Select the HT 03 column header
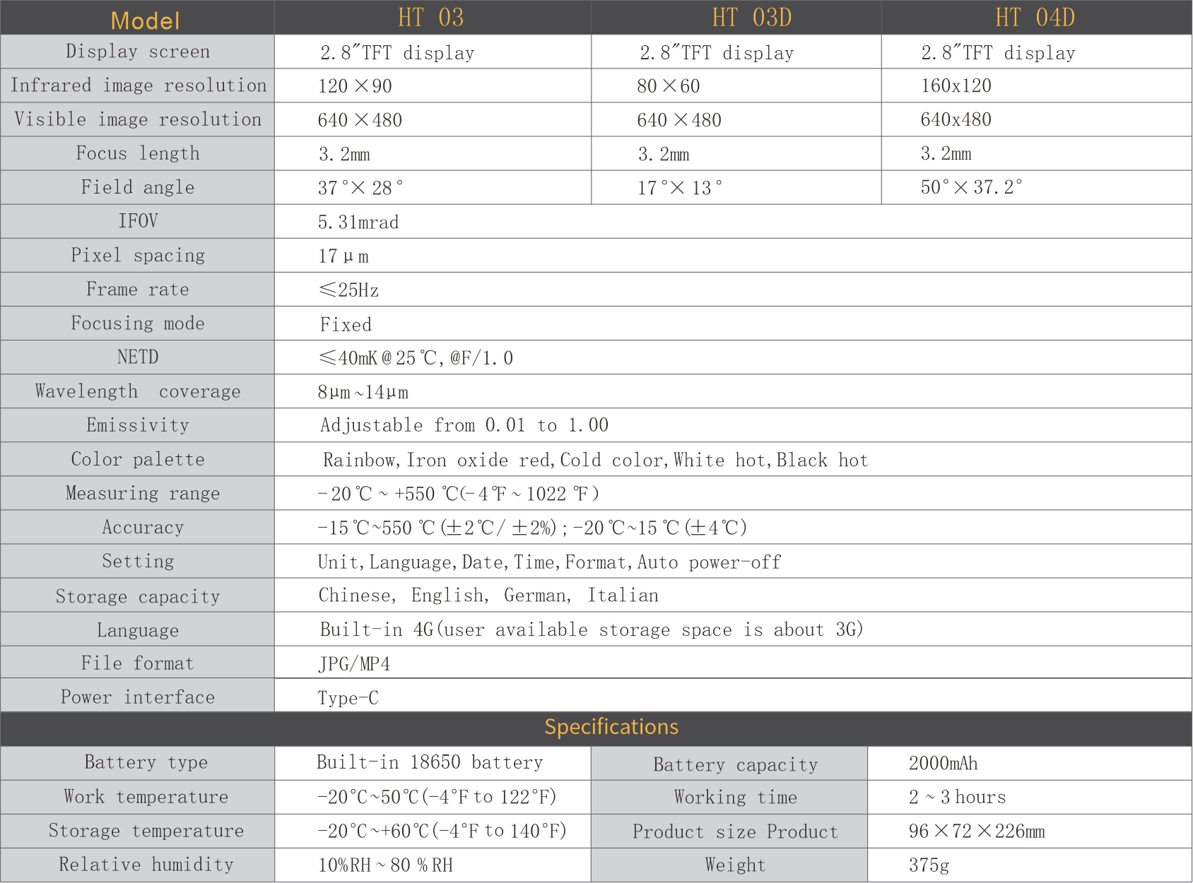The width and height of the screenshot is (1193, 883). coord(430,18)
